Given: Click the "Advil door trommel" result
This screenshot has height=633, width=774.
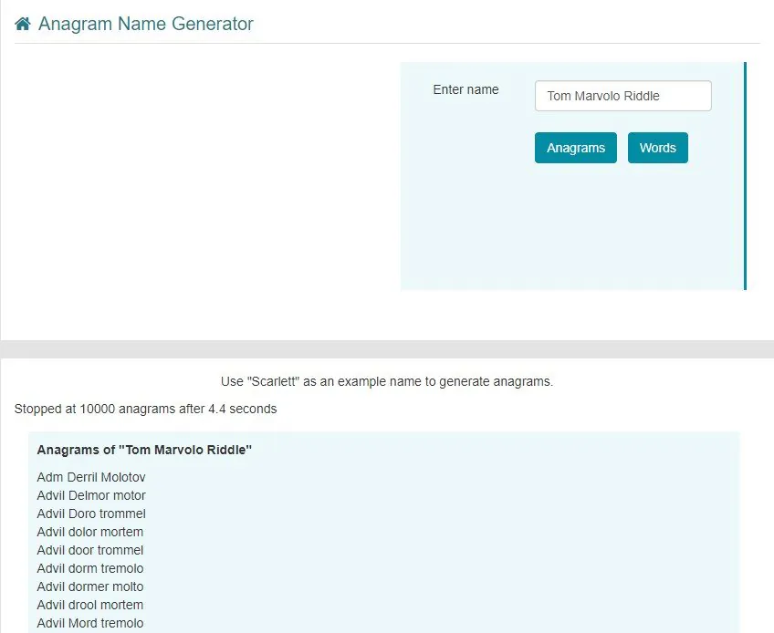Looking at the screenshot, I should (x=90, y=550).
